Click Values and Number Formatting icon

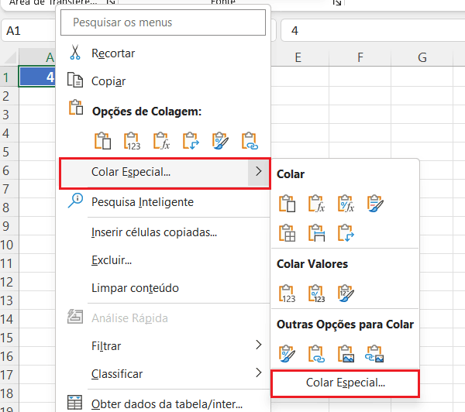point(316,294)
